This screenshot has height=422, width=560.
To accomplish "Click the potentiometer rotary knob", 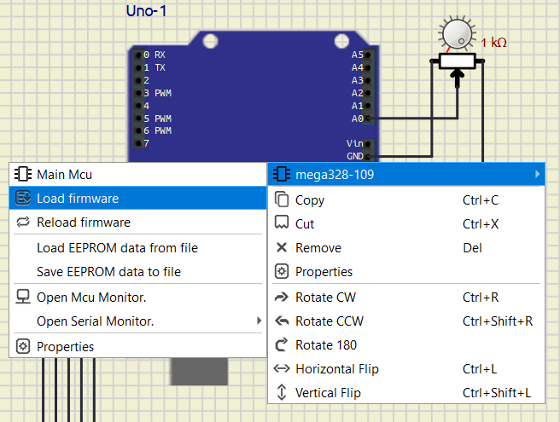I will pyautogui.click(x=457, y=32).
